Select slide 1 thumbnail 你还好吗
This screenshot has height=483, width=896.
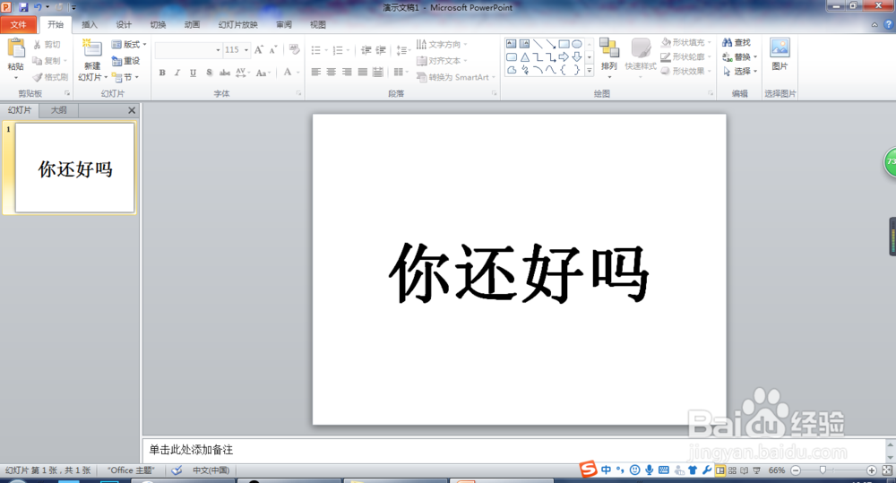tap(75, 168)
